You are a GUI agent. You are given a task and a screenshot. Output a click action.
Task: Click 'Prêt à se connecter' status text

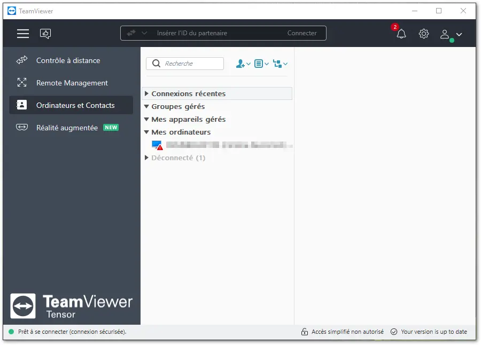point(72,332)
